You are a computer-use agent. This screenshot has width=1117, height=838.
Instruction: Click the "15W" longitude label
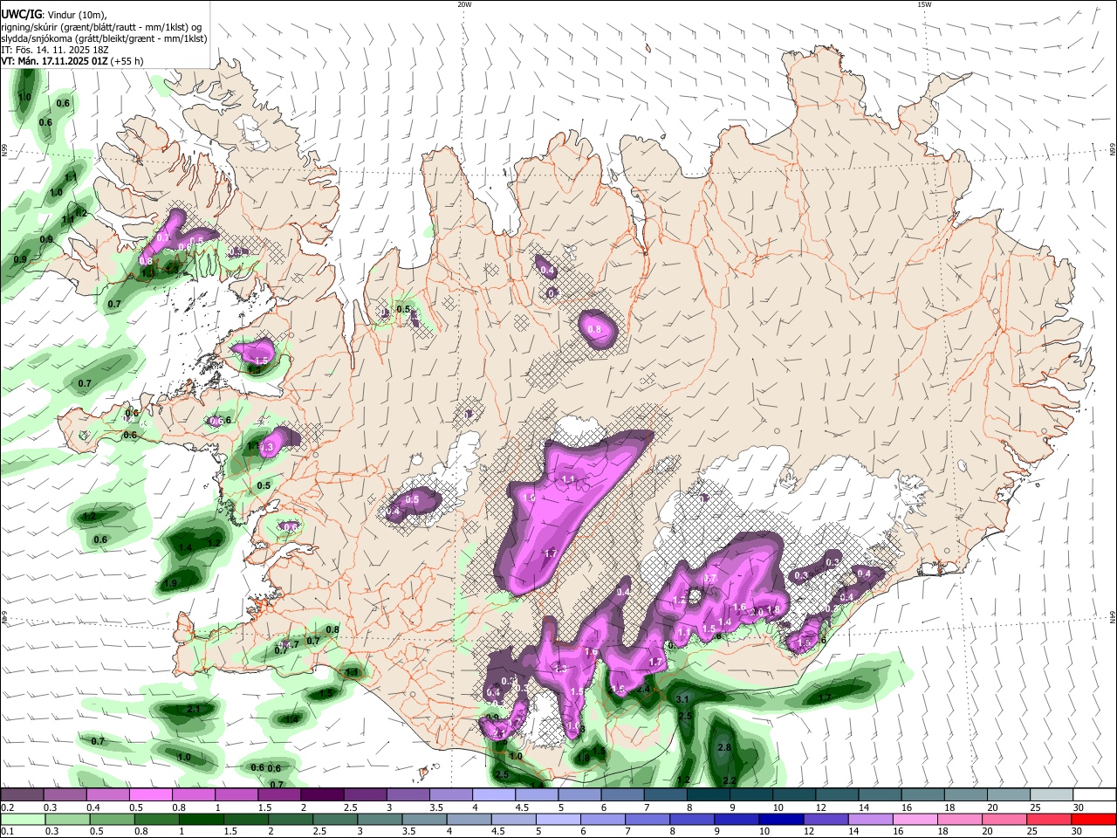tap(925, 4)
